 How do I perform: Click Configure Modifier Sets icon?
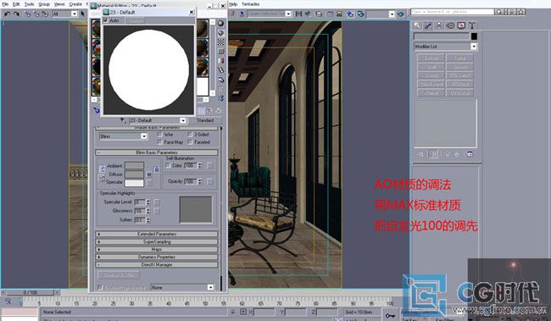tap(470, 154)
